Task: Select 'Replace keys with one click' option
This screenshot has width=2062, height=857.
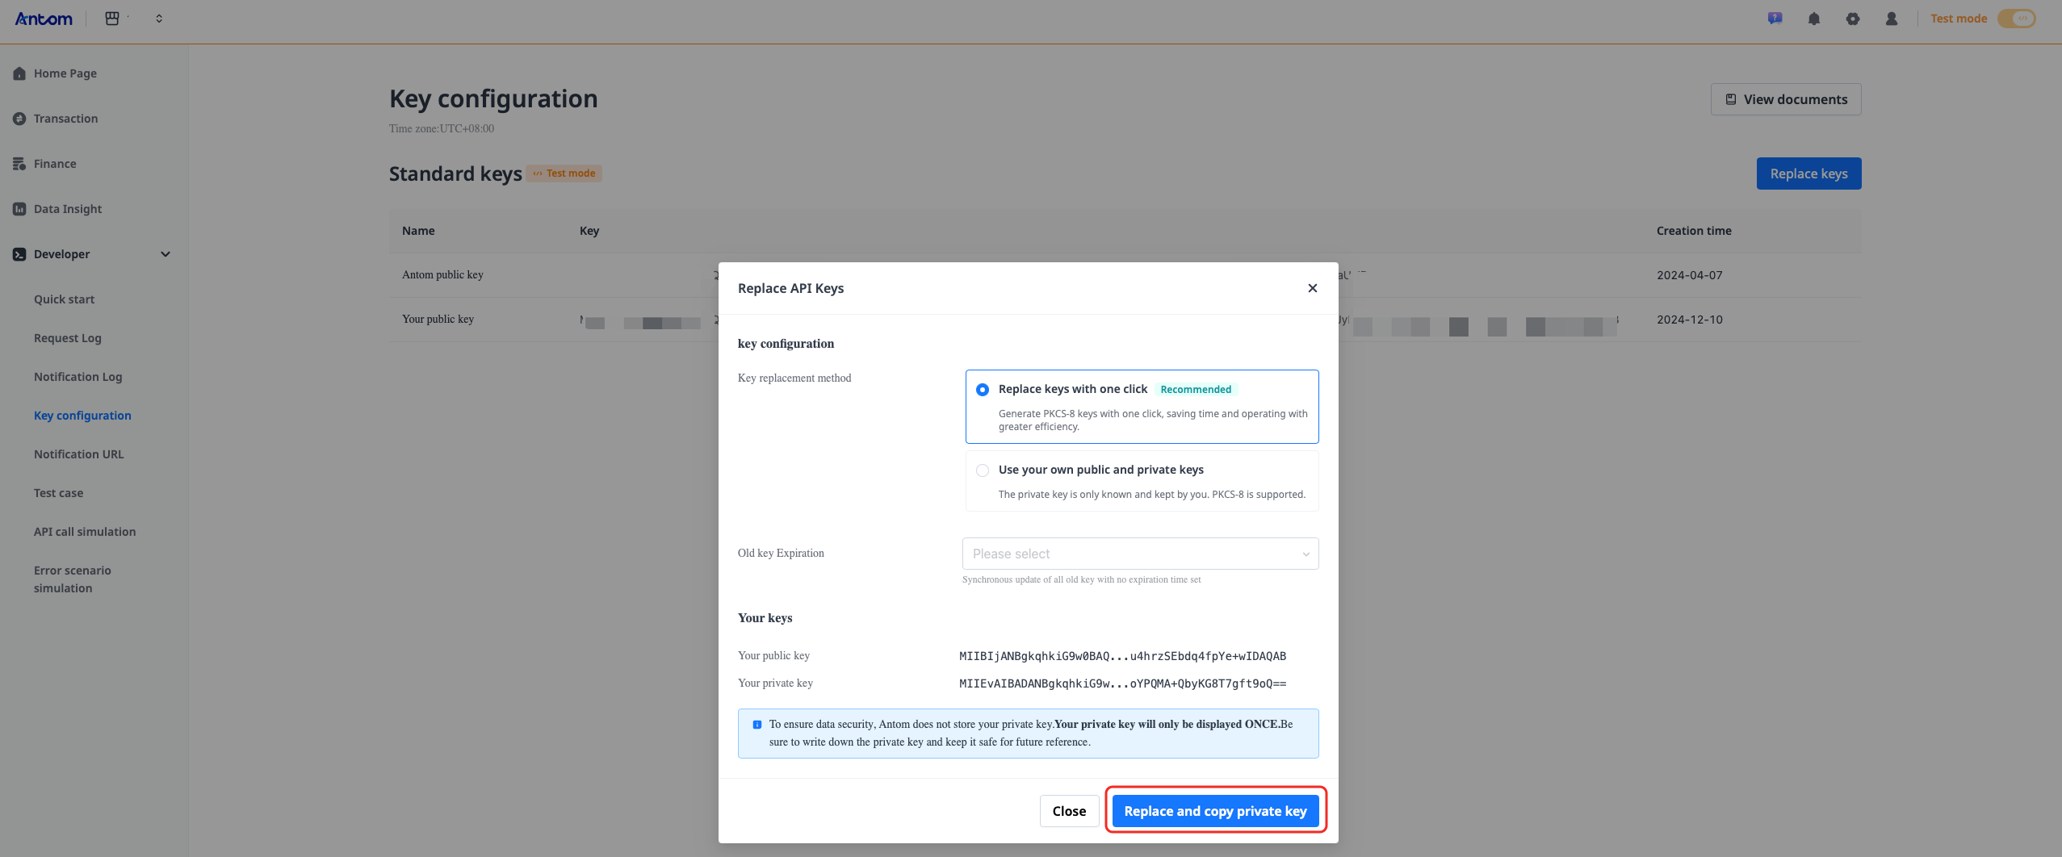Action: click(x=982, y=389)
